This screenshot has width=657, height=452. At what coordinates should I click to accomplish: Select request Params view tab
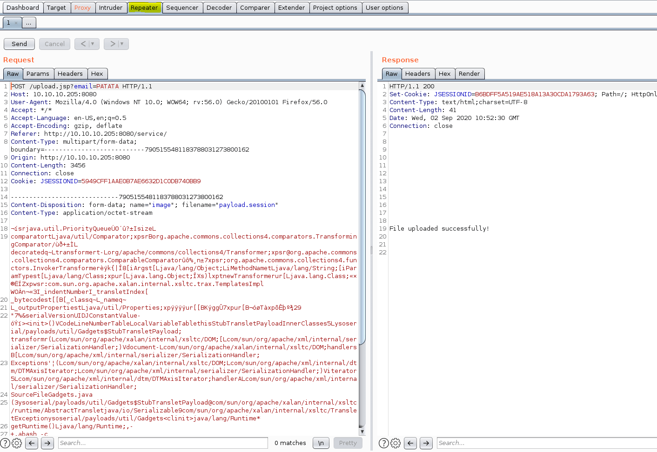point(38,73)
